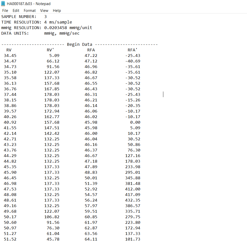The image size is (247, 241).
Task: Open the Edit menu
Action: pos(16,11)
